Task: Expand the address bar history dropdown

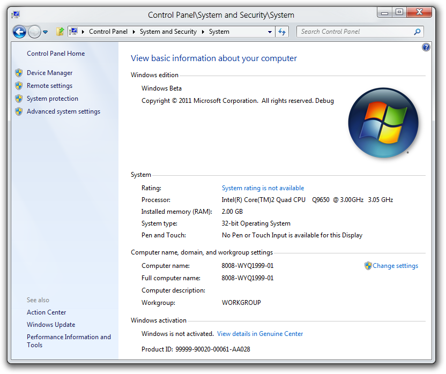Action: (270, 32)
